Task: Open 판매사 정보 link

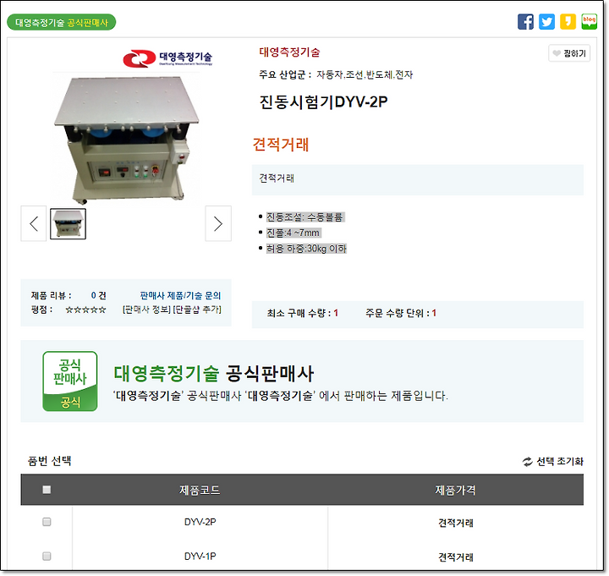Action: pos(146,310)
